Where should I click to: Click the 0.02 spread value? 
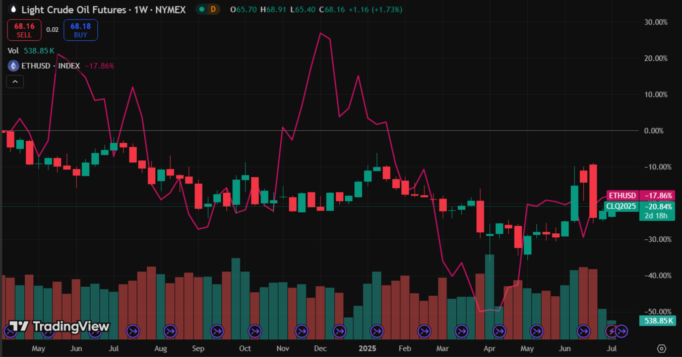pyautogui.click(x=52, y=30)
